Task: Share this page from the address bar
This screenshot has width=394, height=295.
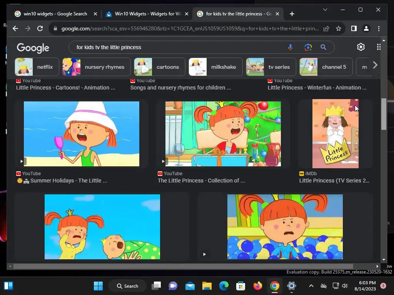Action: click(x=326, y=28)
